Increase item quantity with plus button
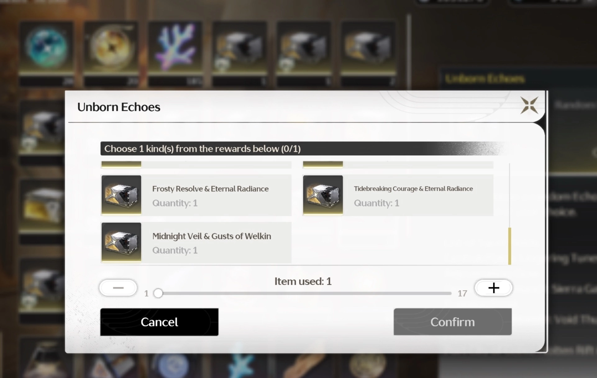597x378 pixels. coord(494,288)
